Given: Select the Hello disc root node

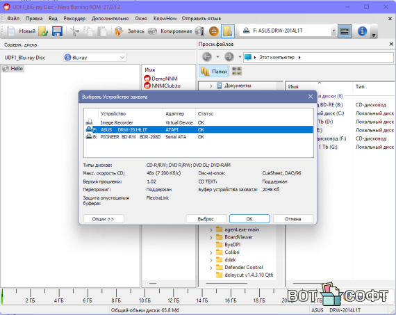Looking at the screenshot, I should point(13,69).
